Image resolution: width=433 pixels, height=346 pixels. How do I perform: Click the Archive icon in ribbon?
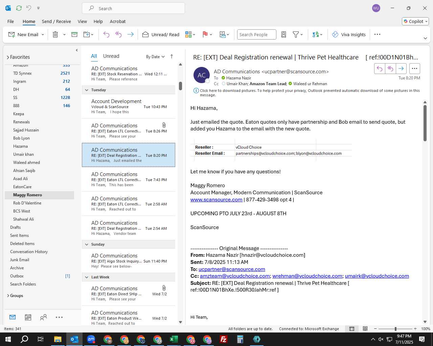[74, 34]
